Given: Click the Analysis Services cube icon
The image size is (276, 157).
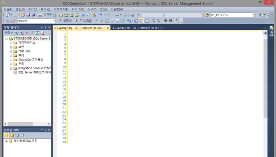Looking at the screenshot, I should pyautogui.click(x=12, y=135).
